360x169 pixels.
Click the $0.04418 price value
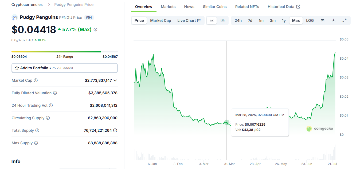pyautogui.click(x=34, y=30)
